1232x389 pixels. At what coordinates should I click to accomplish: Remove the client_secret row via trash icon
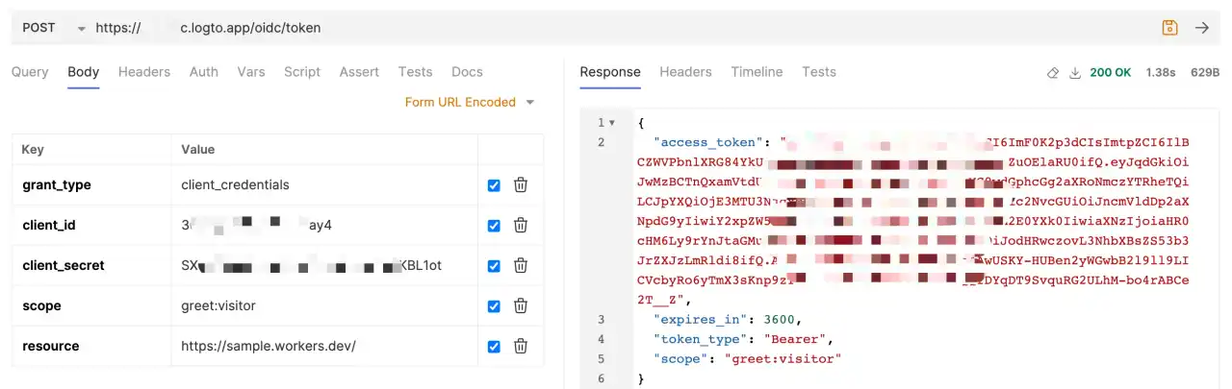(x=520, y=265)
